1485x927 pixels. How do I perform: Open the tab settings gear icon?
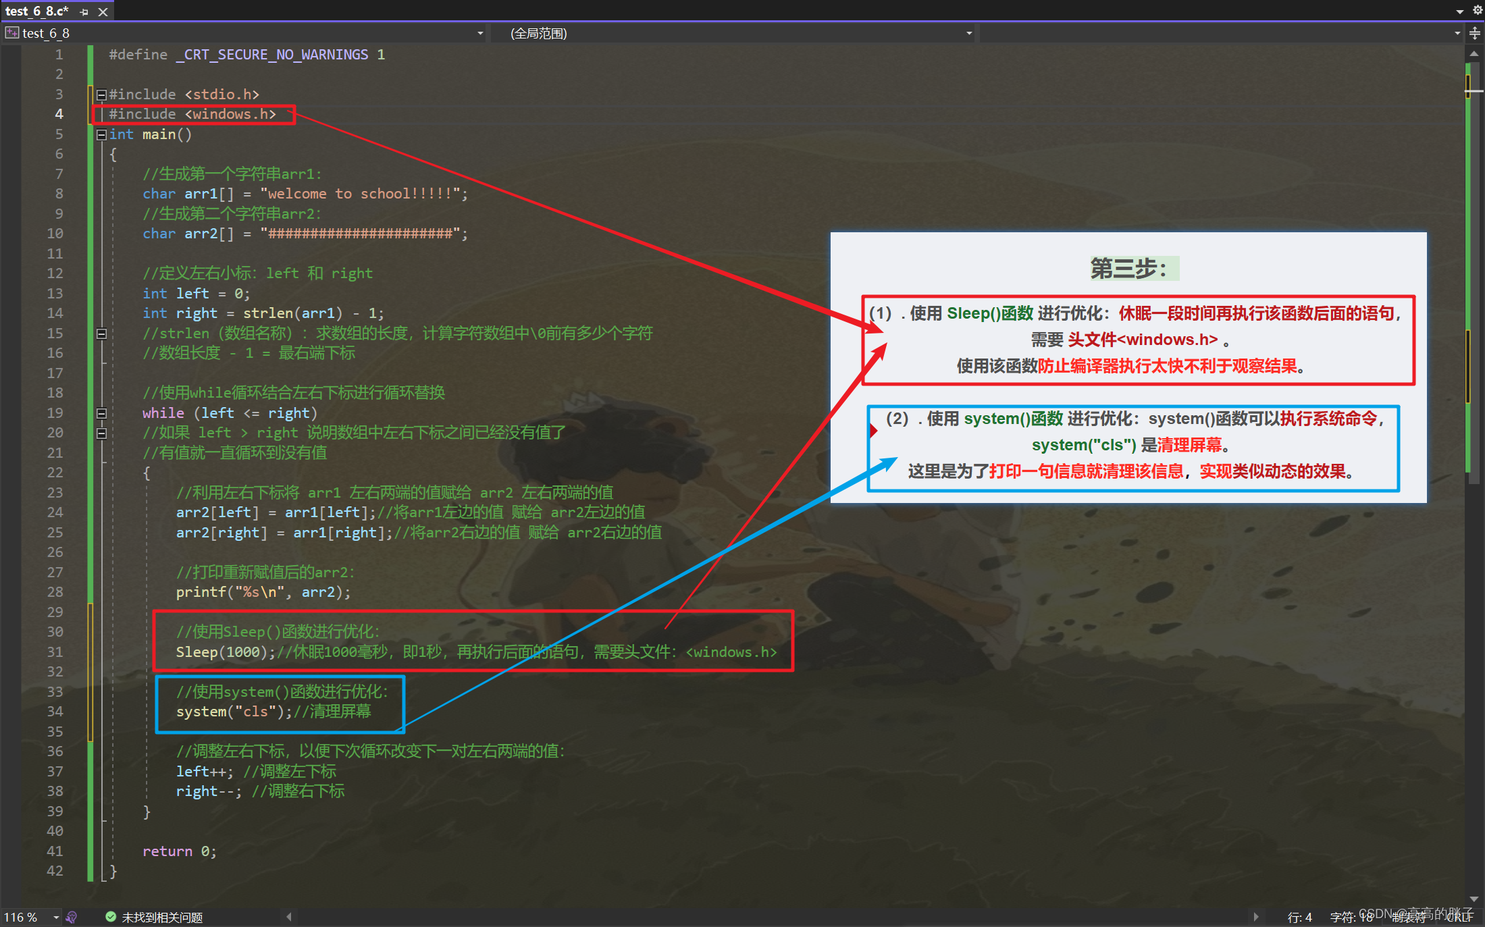tap(1478, 11)
